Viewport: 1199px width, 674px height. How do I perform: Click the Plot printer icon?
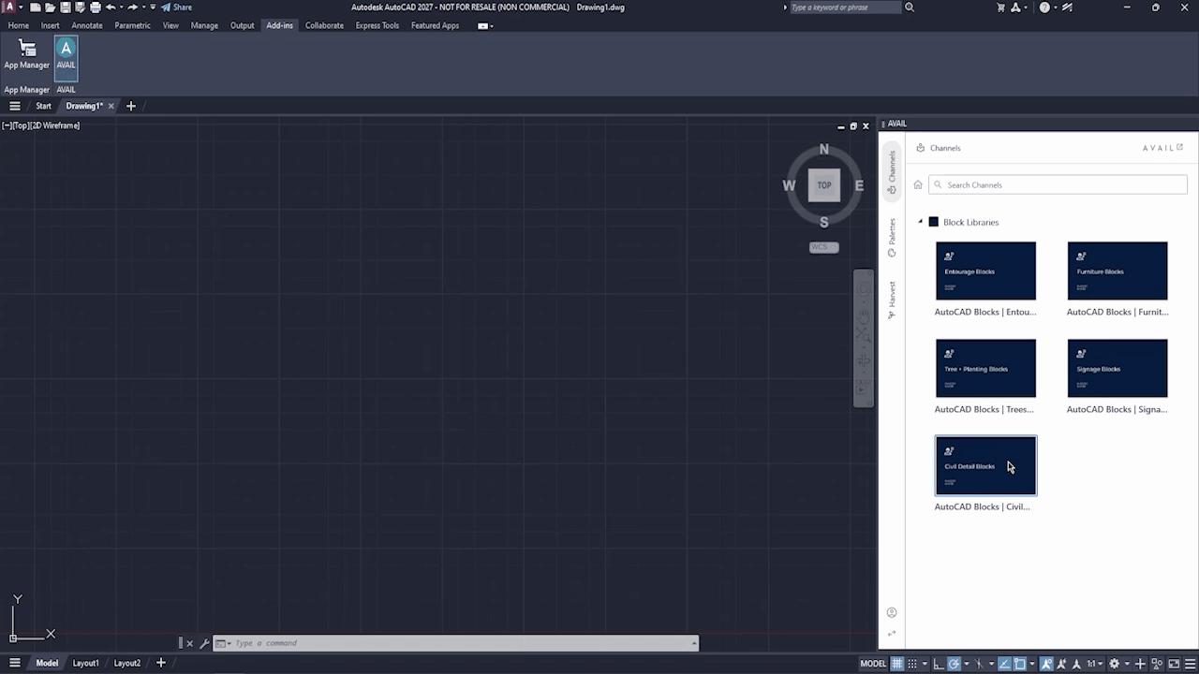click(96, 7)
